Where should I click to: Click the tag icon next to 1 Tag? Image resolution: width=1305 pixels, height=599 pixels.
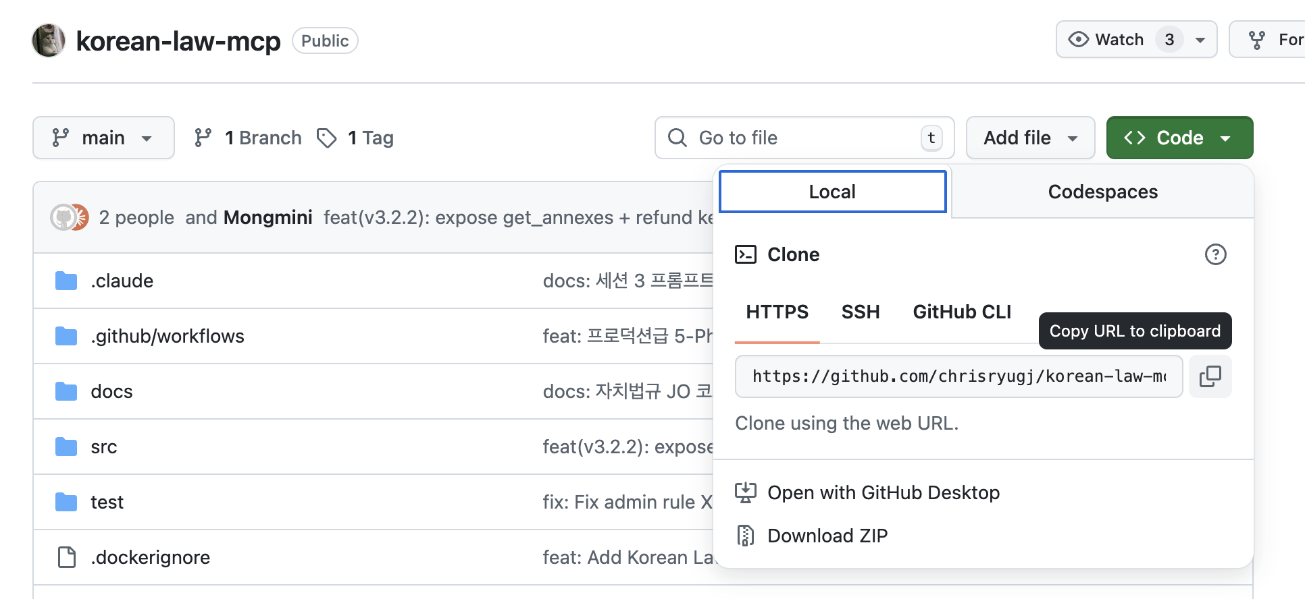(x=327, y=138)
